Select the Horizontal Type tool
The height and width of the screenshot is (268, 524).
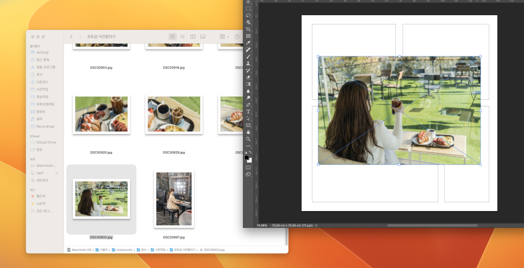point(248,111)
